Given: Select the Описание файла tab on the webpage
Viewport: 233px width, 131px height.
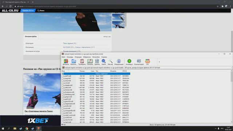Looking at the screenshot, I should [x=31, y=36].
